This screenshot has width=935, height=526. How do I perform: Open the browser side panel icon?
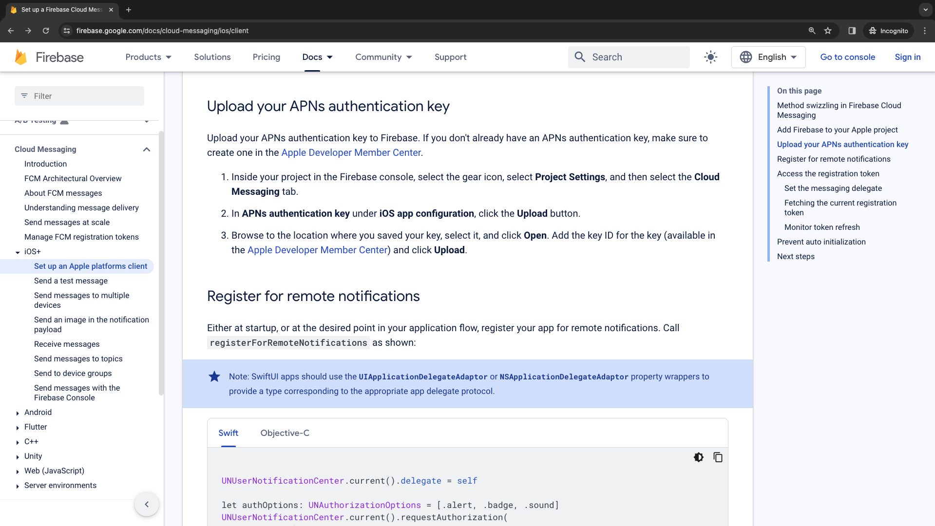852,31
